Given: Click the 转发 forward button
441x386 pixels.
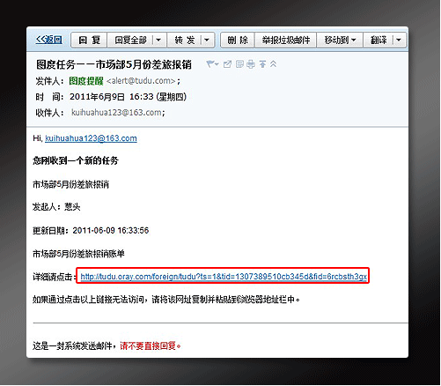Looking at the screenshot, I should [185, 40].
